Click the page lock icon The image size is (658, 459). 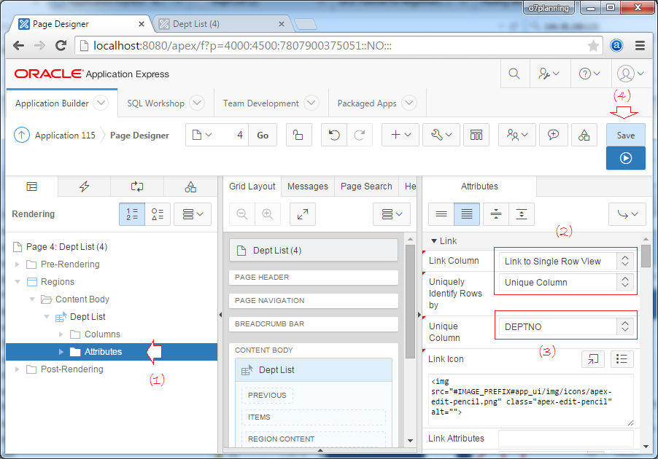(298, 135)
